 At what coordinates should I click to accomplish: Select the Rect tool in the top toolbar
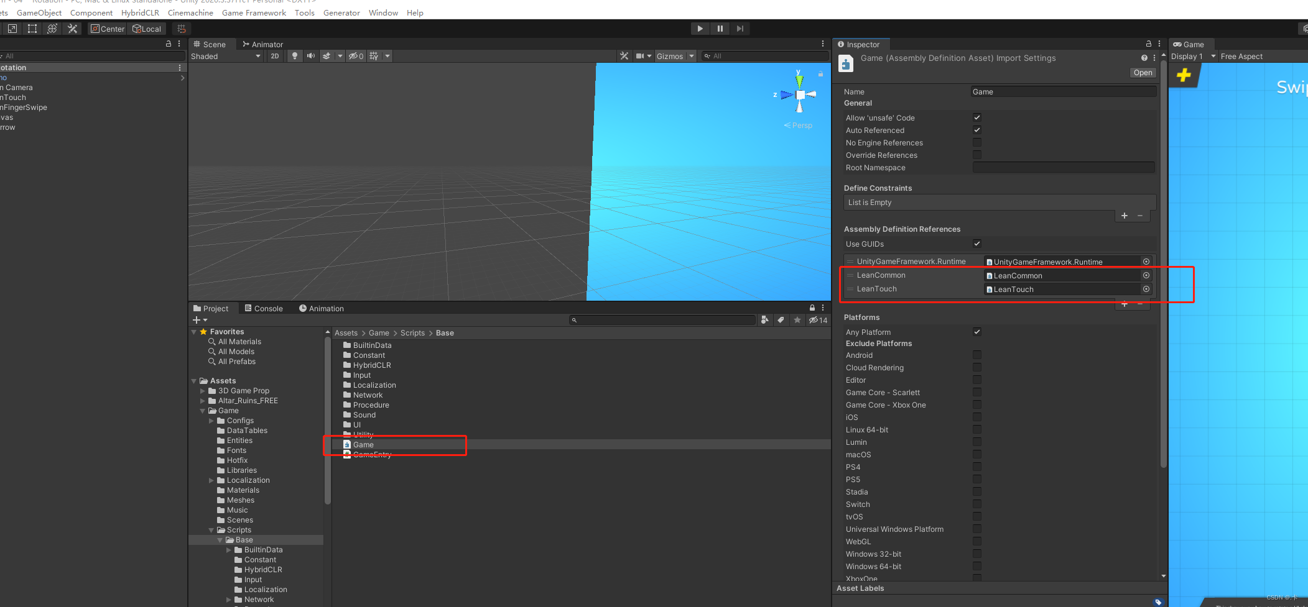[x=32, y=28]
